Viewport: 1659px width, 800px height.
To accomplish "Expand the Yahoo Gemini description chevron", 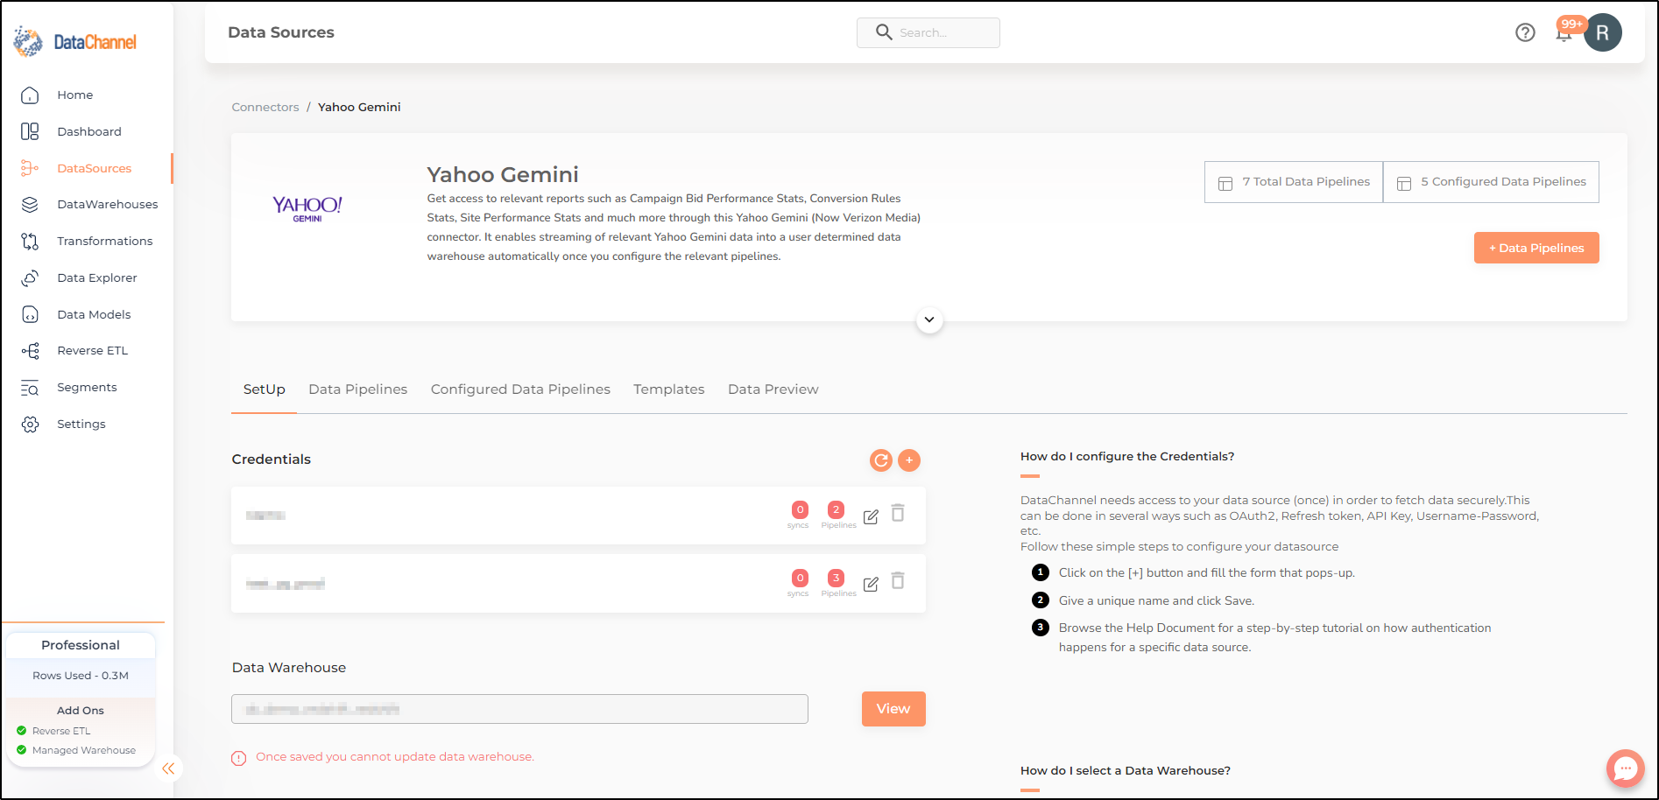I will [929, 319].
